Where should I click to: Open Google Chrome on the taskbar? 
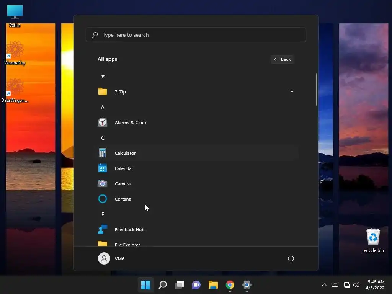coord(230,284)
